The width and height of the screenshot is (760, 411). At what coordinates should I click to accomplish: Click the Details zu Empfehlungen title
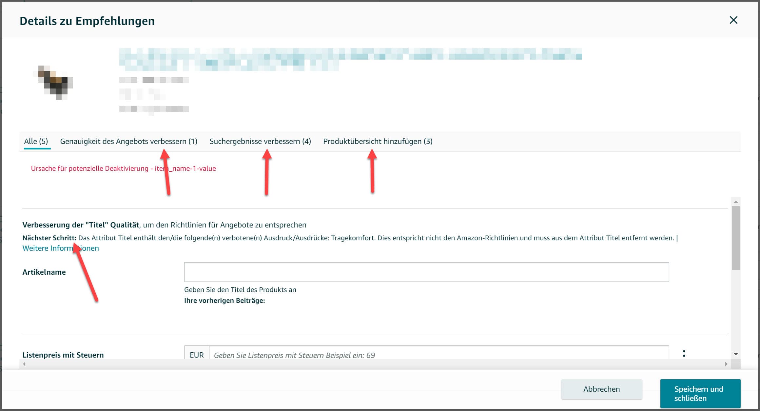[87, 21]
